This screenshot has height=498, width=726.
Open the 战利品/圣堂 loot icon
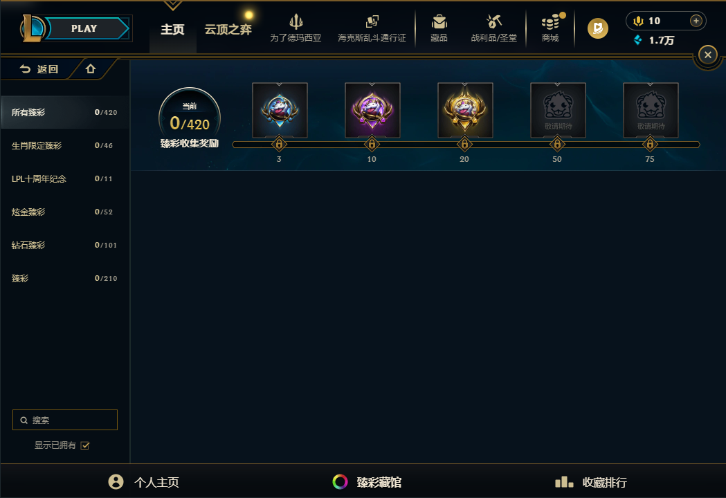pyautogui.click(x=493, y=21)
